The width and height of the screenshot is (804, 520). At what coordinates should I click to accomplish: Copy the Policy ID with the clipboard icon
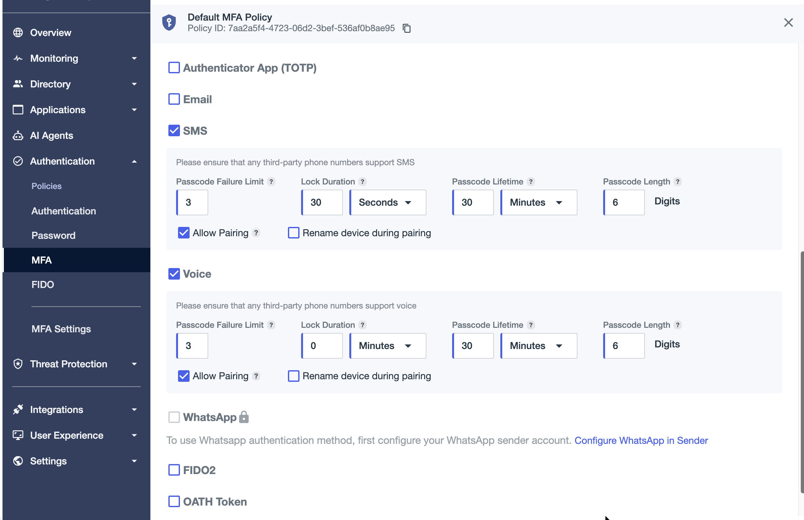pyautogui.click(x=407, y=28)
